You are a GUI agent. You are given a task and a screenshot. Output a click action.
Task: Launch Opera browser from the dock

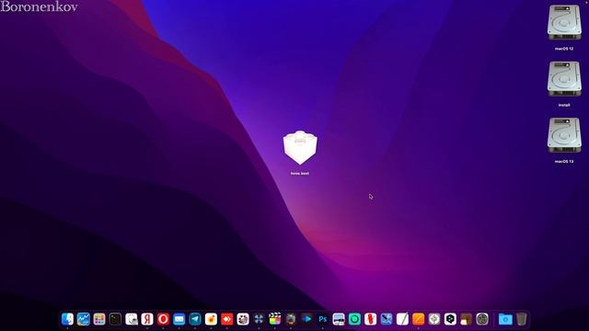point(163,319)
